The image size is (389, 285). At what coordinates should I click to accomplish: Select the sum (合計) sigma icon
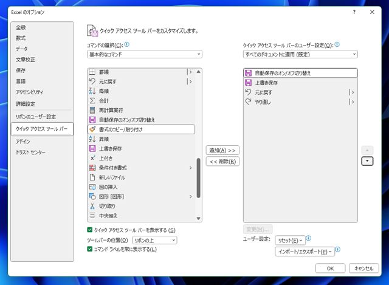[x=92, y=101]
